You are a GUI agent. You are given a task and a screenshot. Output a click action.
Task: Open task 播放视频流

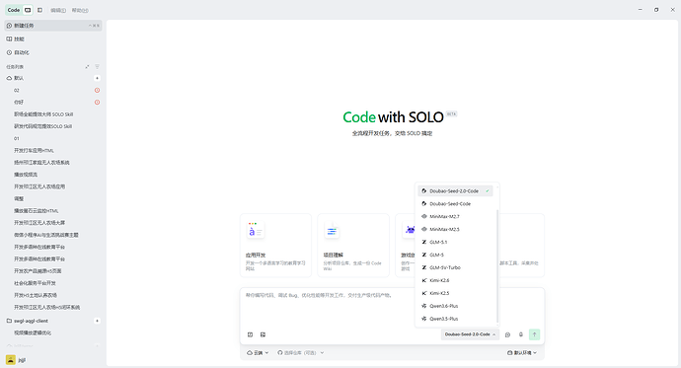26,175
